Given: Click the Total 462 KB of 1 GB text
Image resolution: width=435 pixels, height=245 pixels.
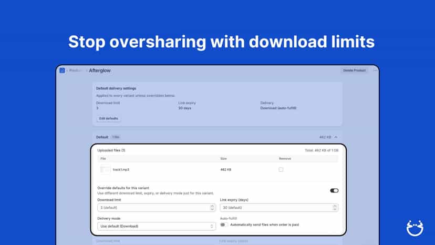Looking at the screenshot, I should click(322, 150).
